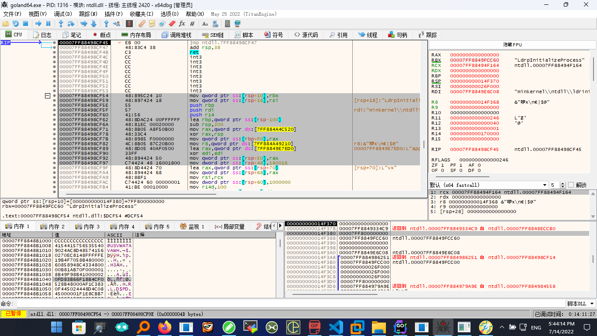Viewport: 597px width, 336px height.
Task: Toggle the 解锁 checkbox
Action: [571, 185]
